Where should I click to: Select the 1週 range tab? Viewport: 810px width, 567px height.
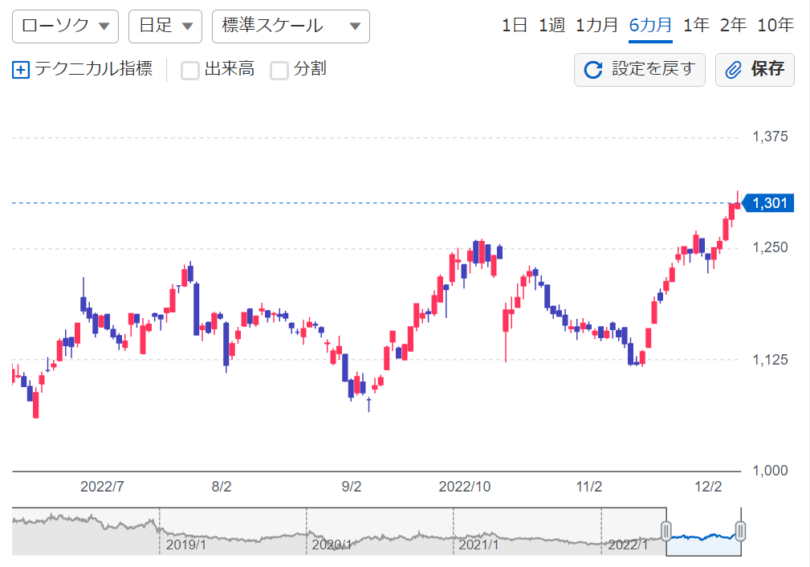[x=552, y=25]
